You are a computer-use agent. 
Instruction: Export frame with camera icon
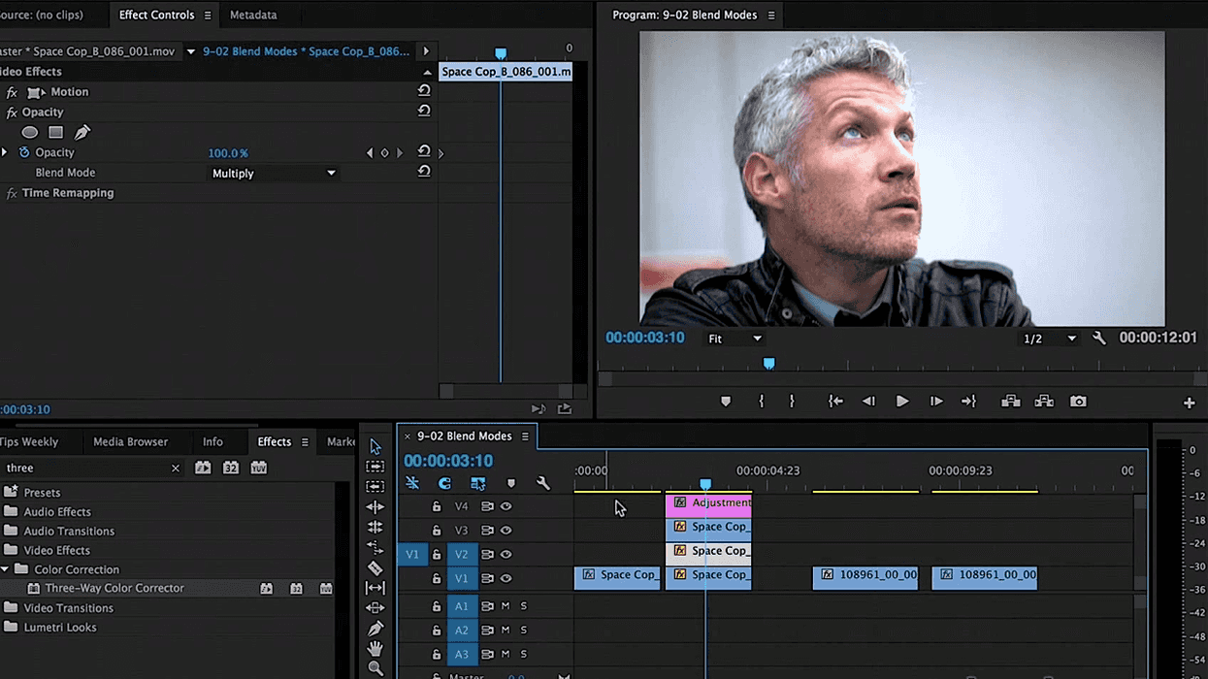click(1078, 402)
